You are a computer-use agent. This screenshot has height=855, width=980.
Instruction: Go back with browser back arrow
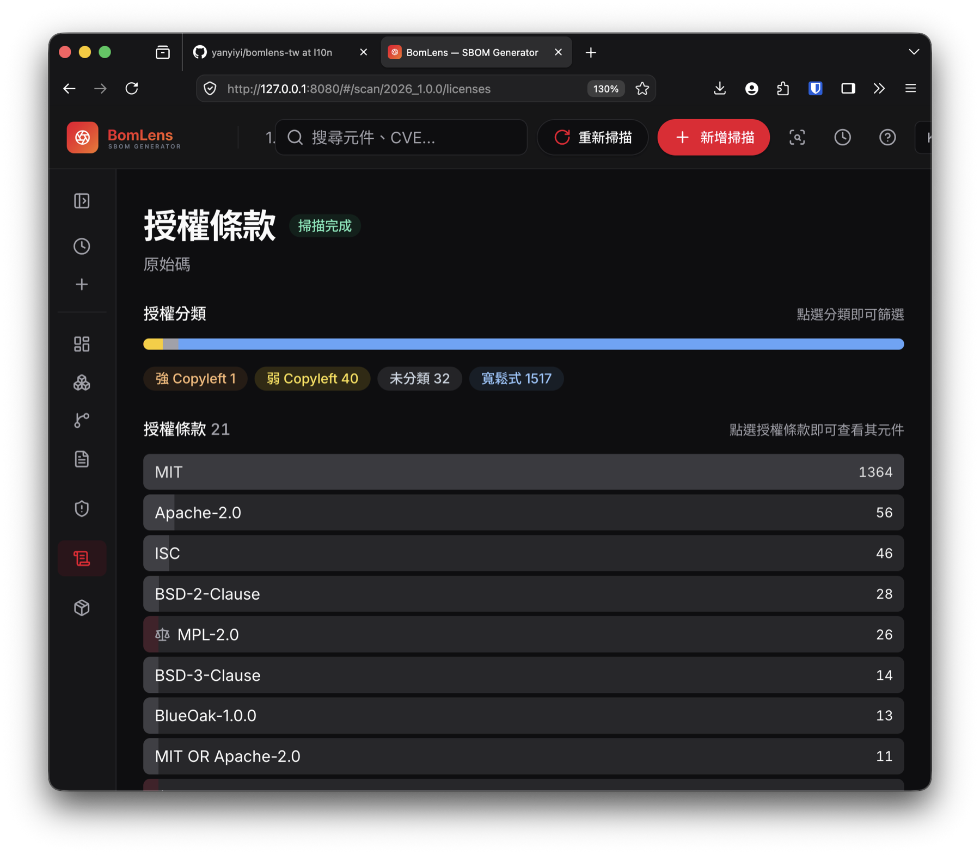pyautogui.click(x=69, y=88)
